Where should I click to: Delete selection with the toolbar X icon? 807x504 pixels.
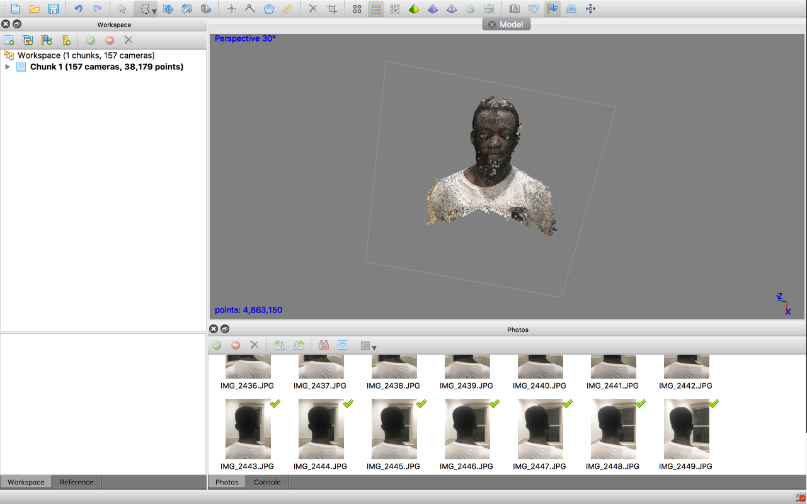coord(313,9)
